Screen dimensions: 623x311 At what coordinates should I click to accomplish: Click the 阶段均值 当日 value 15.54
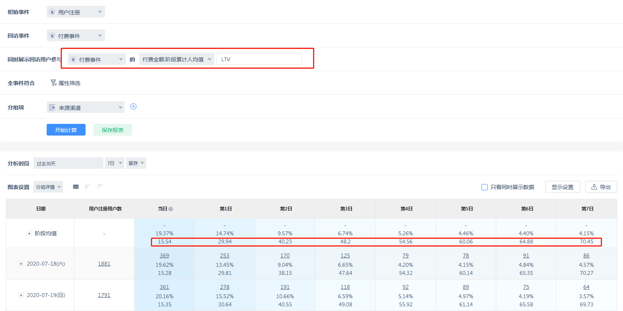(x=164, y=242)
